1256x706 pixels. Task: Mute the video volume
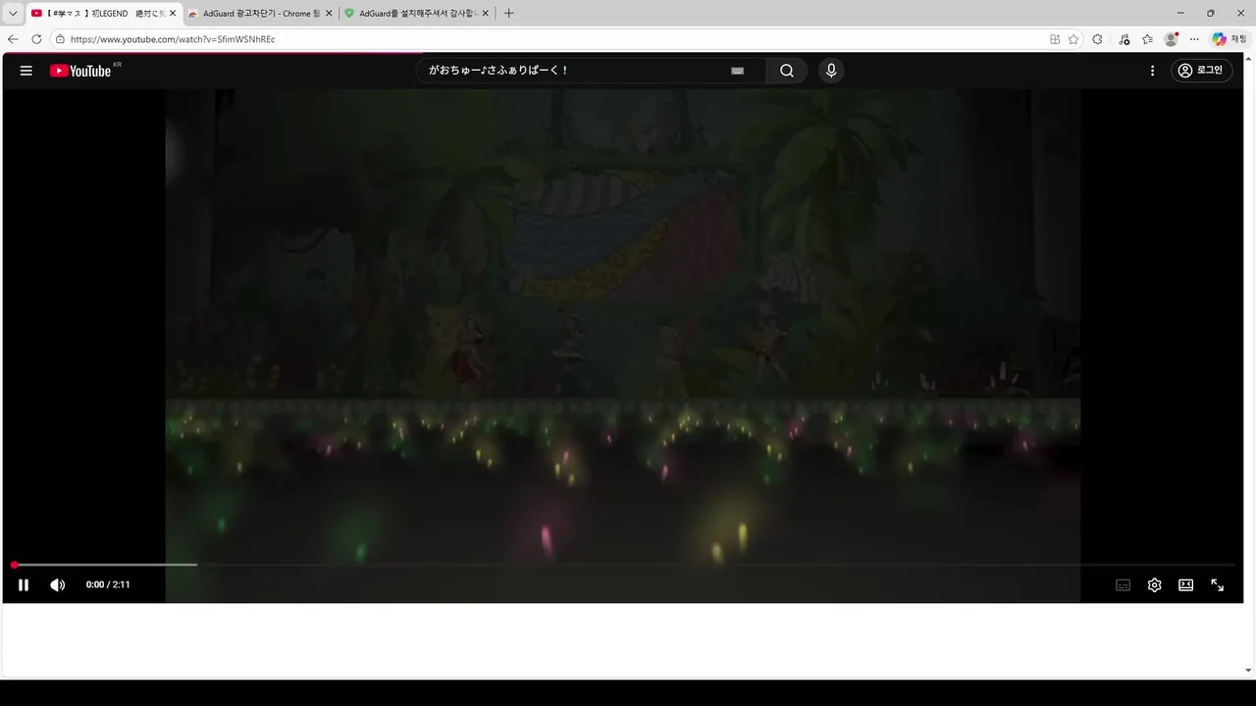[x=58, y=584]
